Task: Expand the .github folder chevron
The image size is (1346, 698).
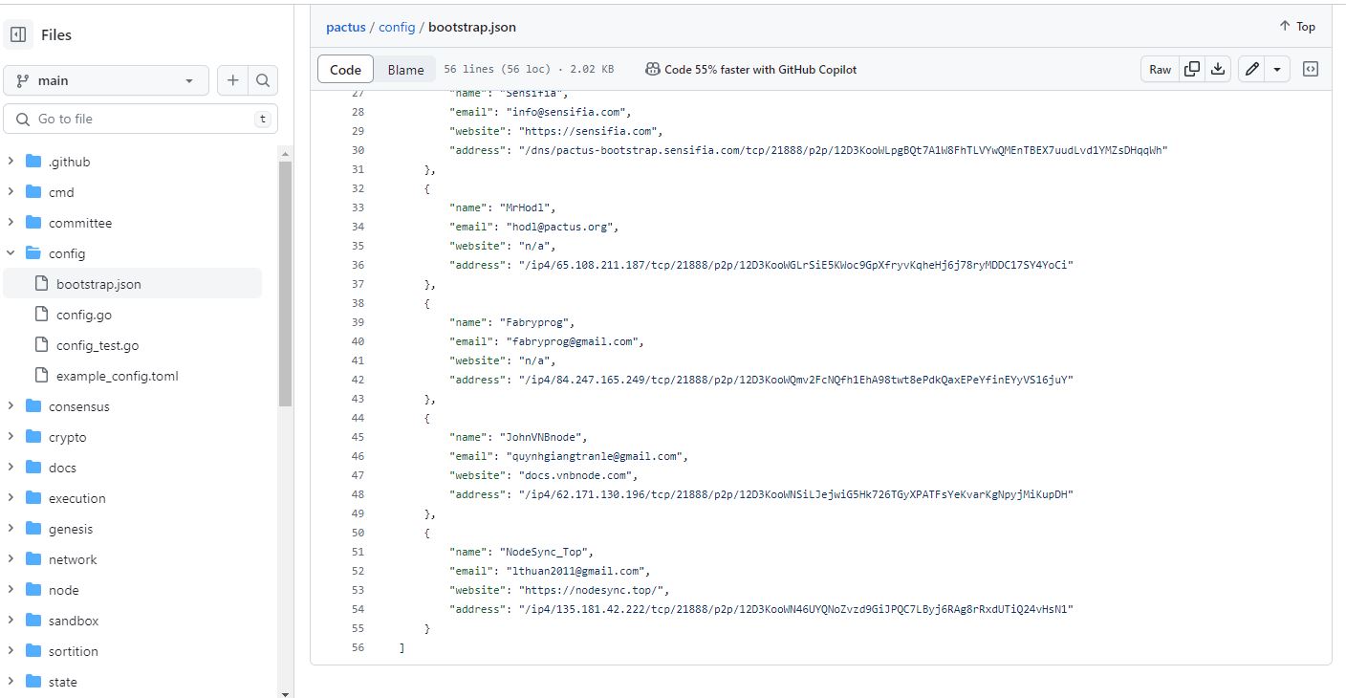Action: click(x=11, y=162)
